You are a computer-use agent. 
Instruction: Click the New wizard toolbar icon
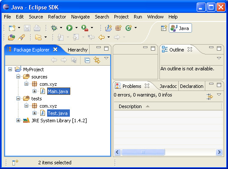[x=12, y=28]
